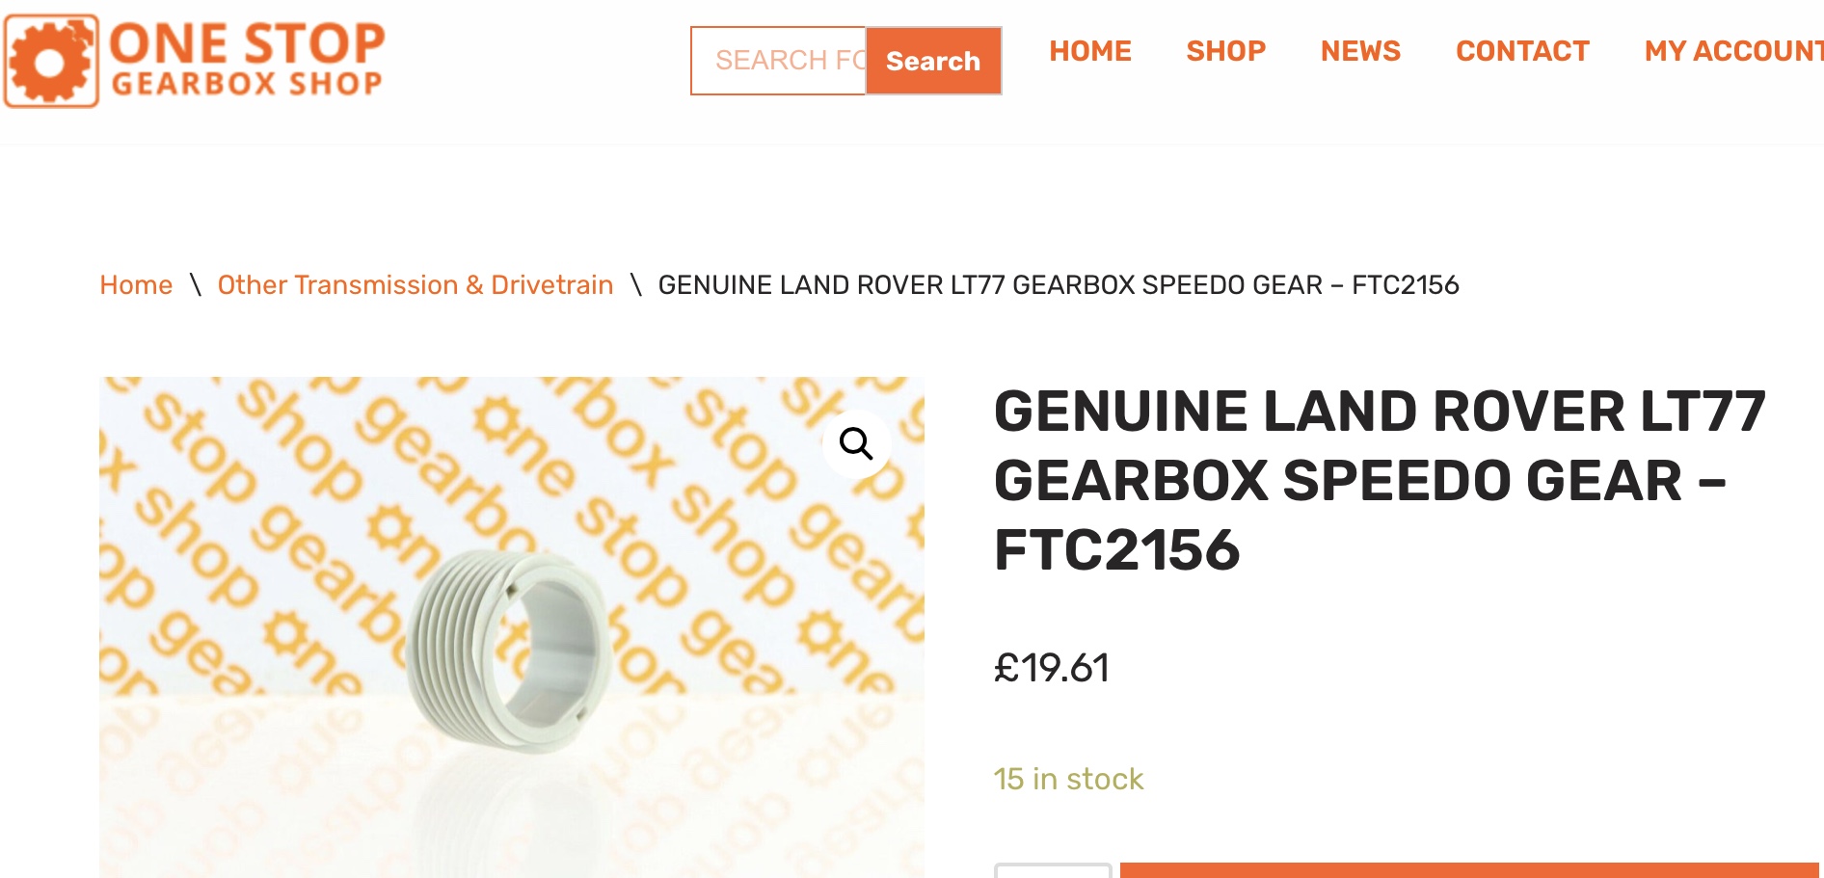The width and height of the screenshot is (1824, 878).
Task: Open MY ACCOUNT from the top navigation
Action: point(1733,51)
